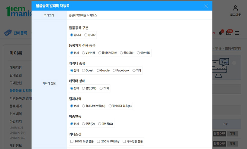The height and width of the screenshot is (149, 247).
Task: Check the 200% 구매보상 box
Action: (98, 141)
